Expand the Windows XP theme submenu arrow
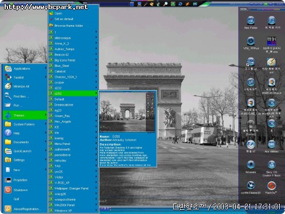The height and width of the screenshot is (214, 285). point(96,210)
